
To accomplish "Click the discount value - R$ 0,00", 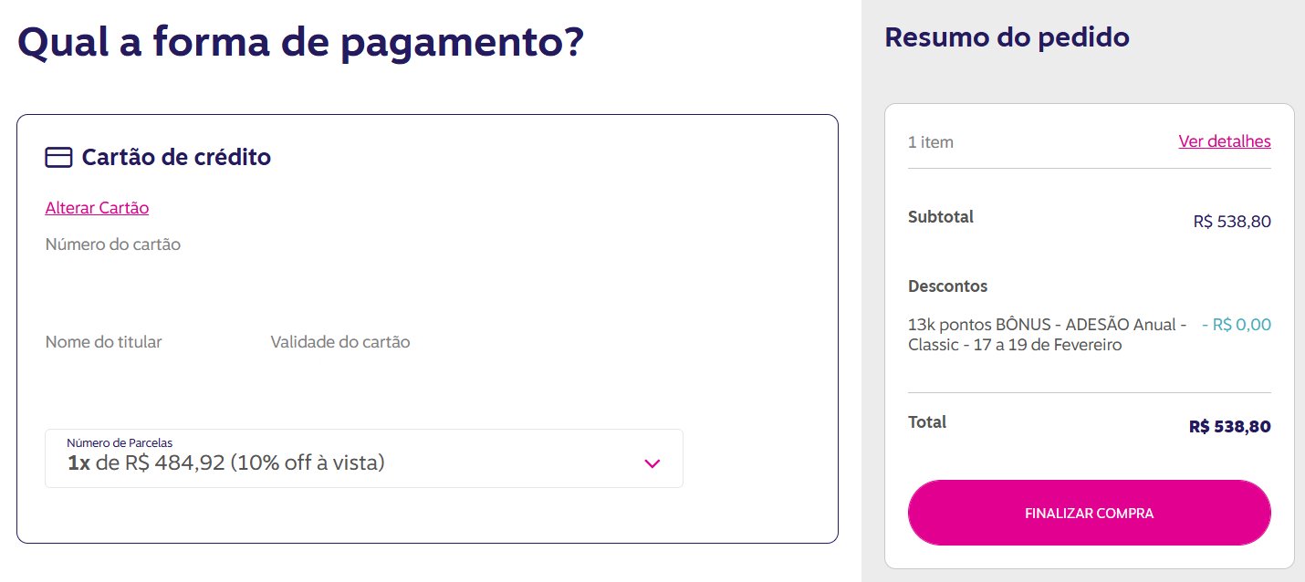I will [x=1237, y=325].
